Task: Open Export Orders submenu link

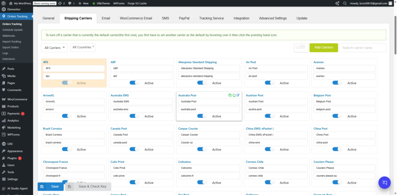Action: coord(10,47)
